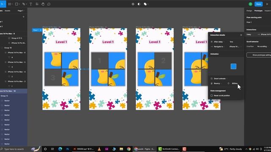Open the No scrolling overflow dropdown
Screen dimensions: 271x152
pos(263,46)
